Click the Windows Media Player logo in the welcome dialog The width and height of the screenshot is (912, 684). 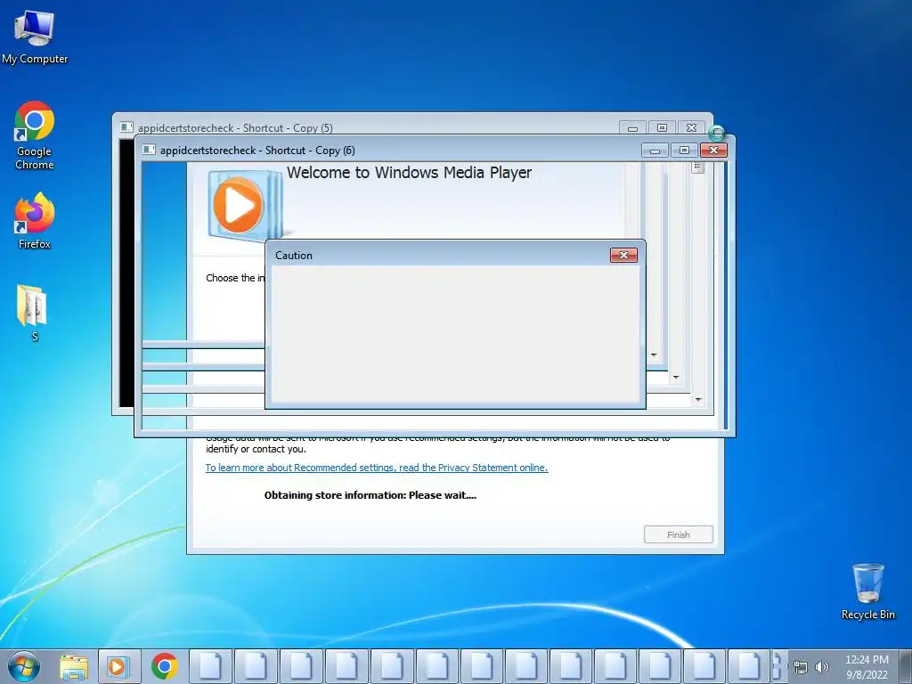coord(244,206)
